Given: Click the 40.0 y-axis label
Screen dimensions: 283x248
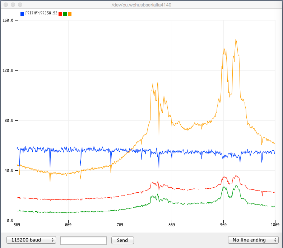Looking at the screenshot, I should [x=9, y=170].
